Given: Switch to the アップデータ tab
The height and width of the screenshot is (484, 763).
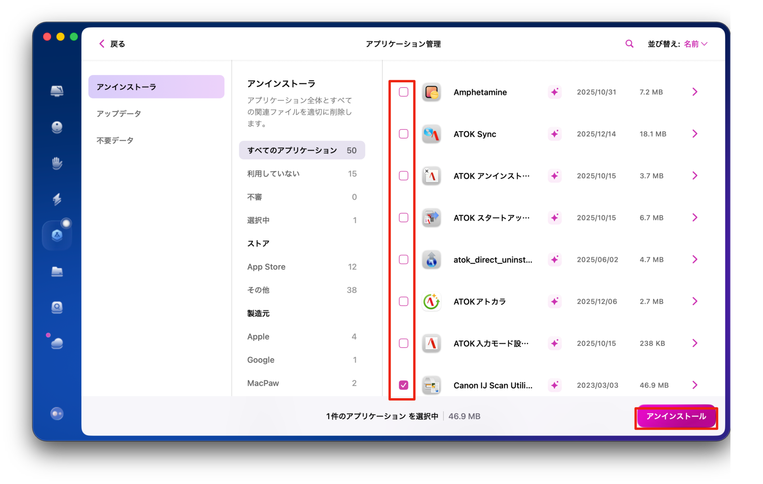Looking at the screenshot, I should pyautogui.click(x=119, y=114).
